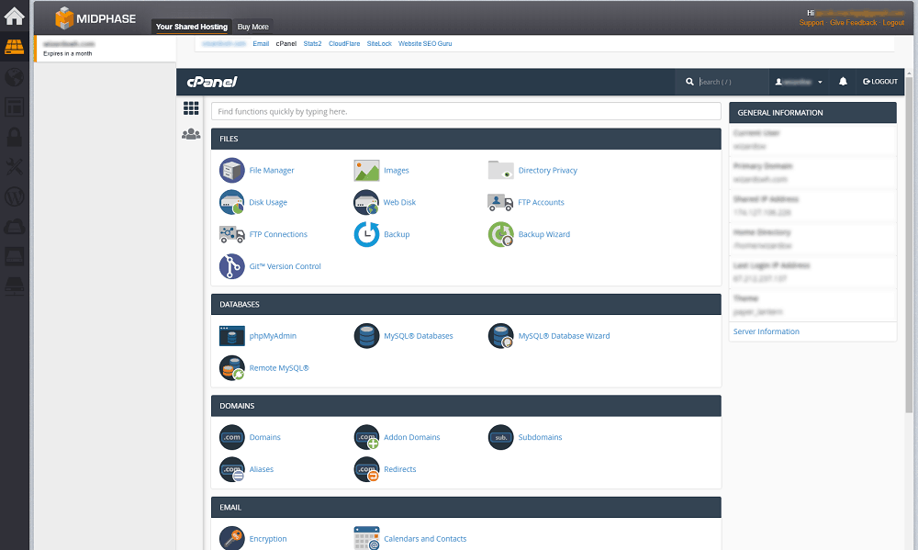Select the cPanel sub-tab
Screen dimensions: 918x550
286,44
